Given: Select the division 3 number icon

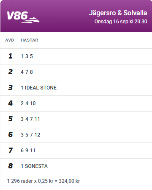Looking at the screenshot, I should 11,87.
